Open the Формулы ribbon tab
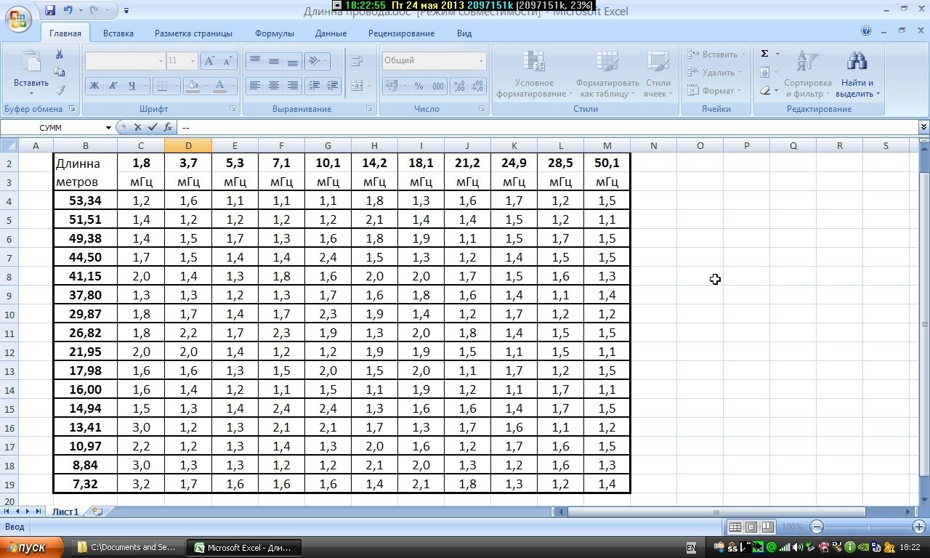This screenshot has width=930, height=558. click(x=274, y=33)
